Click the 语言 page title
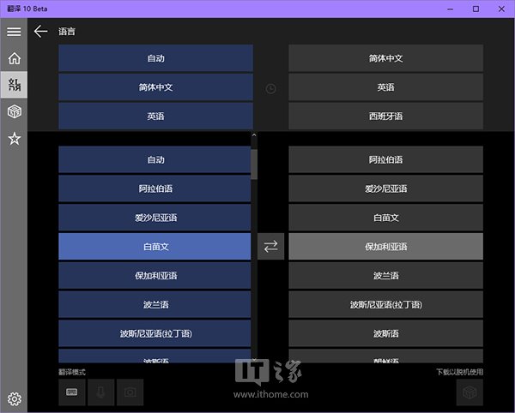515x413 pixels. 67,32
